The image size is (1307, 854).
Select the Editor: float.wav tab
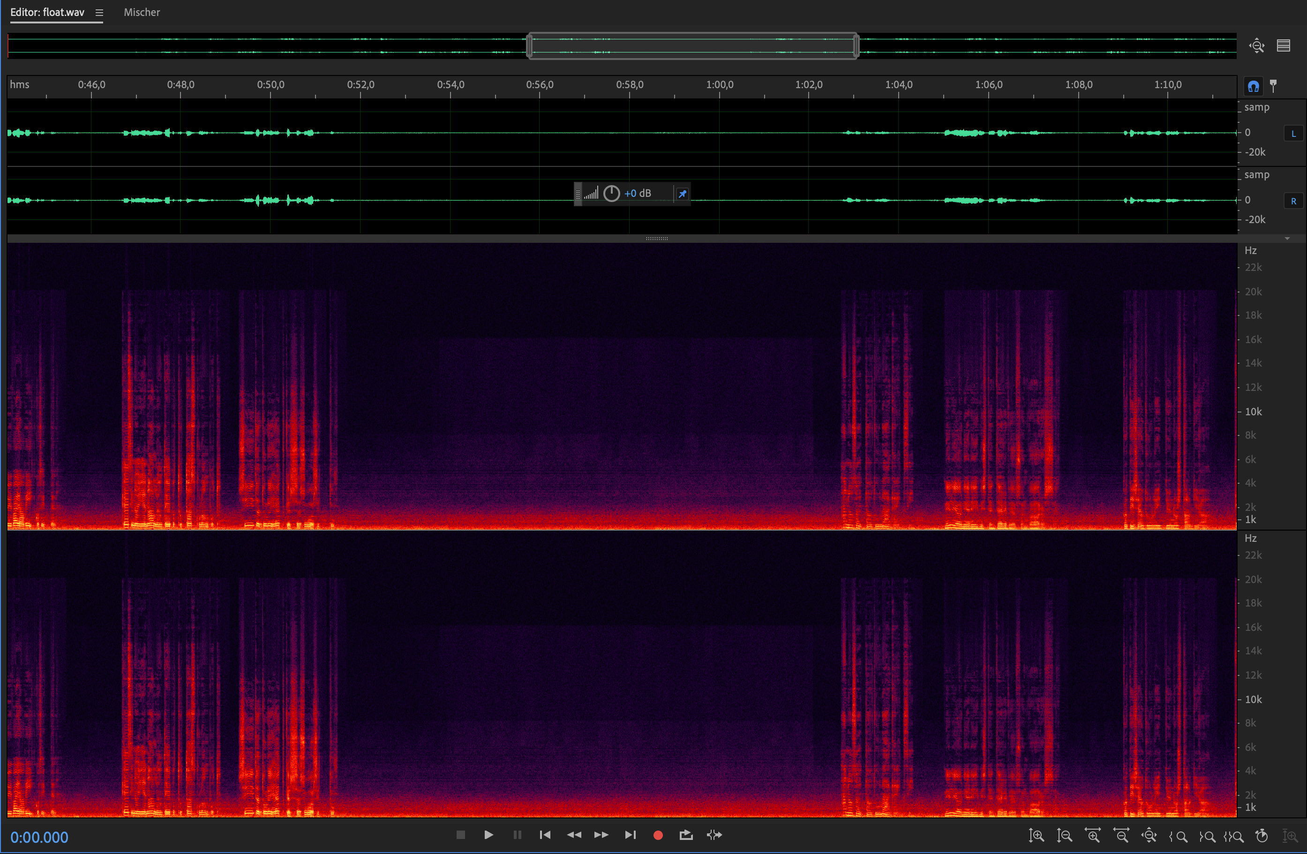47,12
